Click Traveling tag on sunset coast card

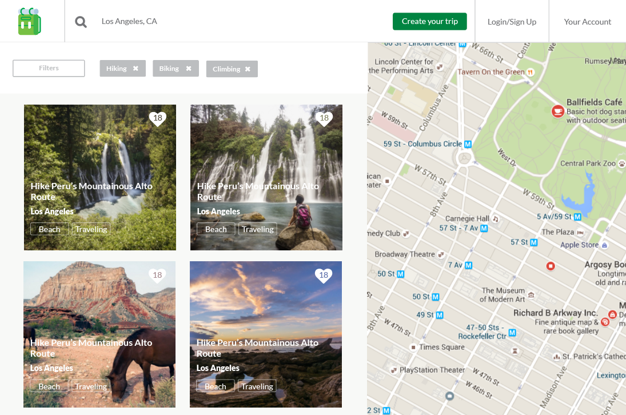coord(257,386)
